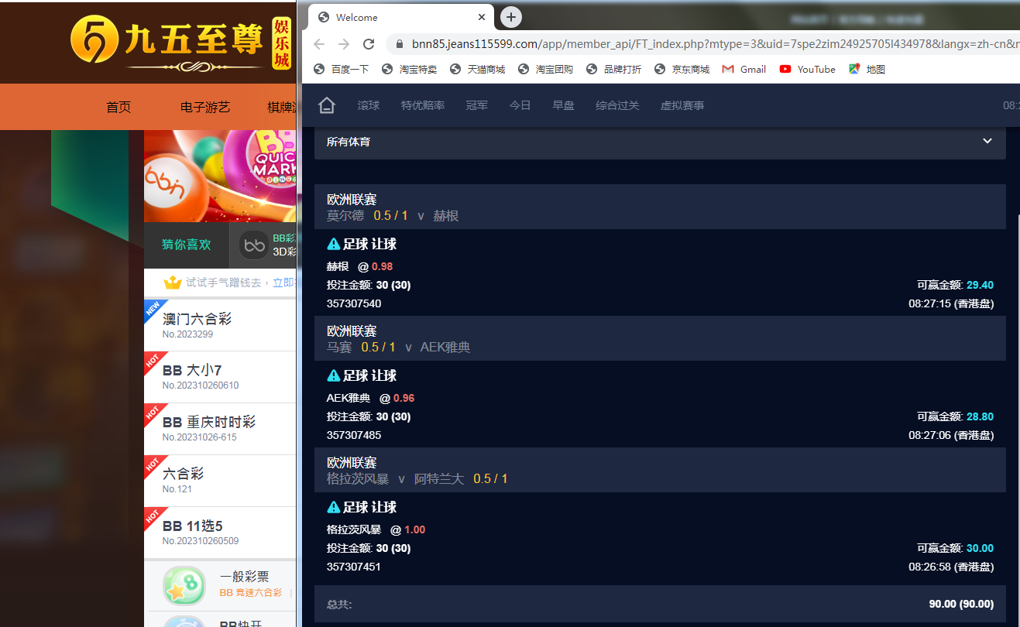Click the 90.00 (90.00) total amount
Screen dimensions: 1020x627
click(x=961, y=604)
